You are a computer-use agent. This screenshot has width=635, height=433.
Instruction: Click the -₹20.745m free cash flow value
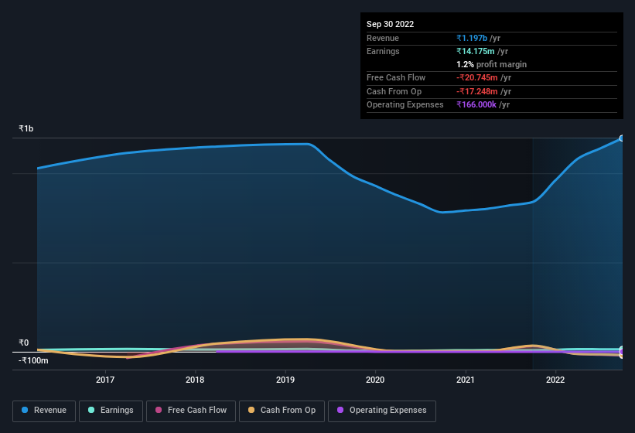click(x=477, y=77)
